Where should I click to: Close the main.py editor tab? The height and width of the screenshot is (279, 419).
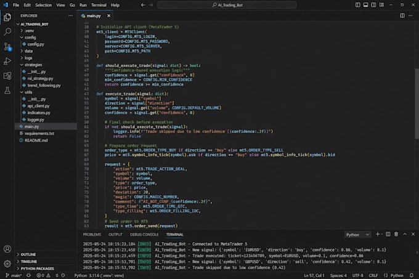pyautogui.click(x=109, y=16)
